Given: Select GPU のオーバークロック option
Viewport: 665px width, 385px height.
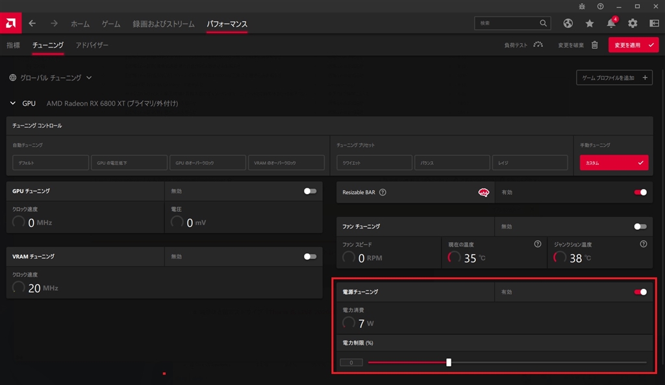Looking at the screenshot, I should (208, 163).
